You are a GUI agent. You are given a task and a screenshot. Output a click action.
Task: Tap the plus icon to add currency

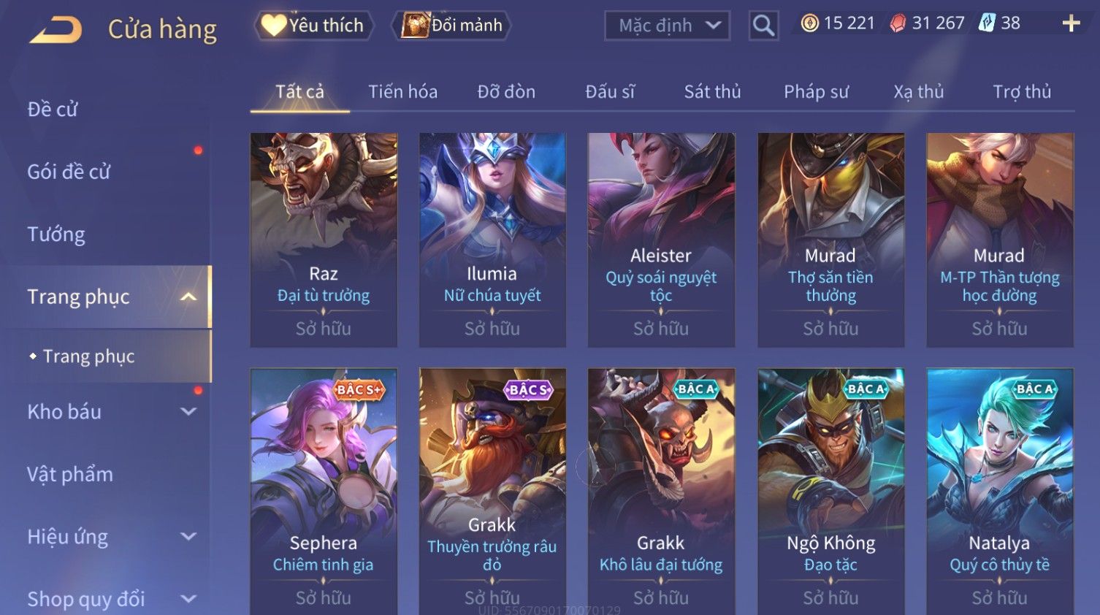point(1071,23)
